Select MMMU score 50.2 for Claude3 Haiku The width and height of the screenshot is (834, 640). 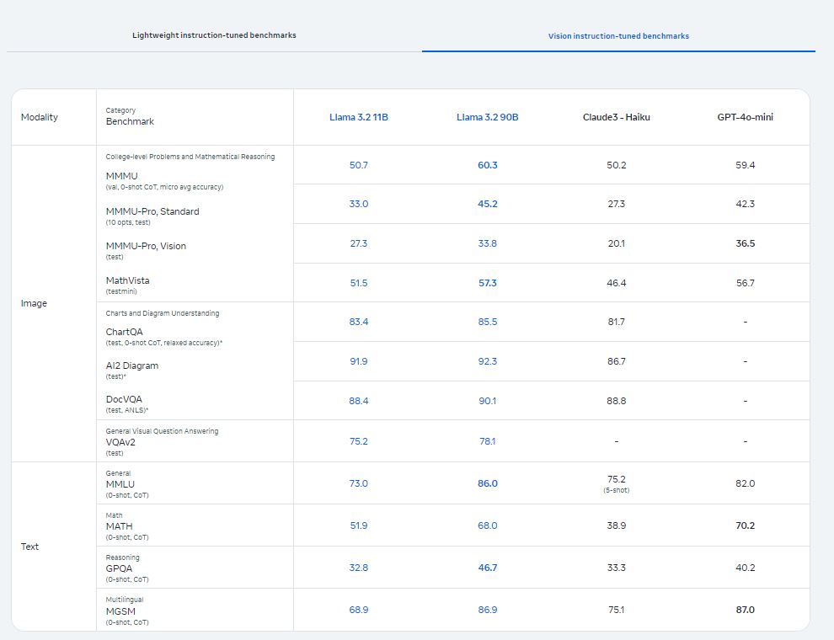[617, 165]
